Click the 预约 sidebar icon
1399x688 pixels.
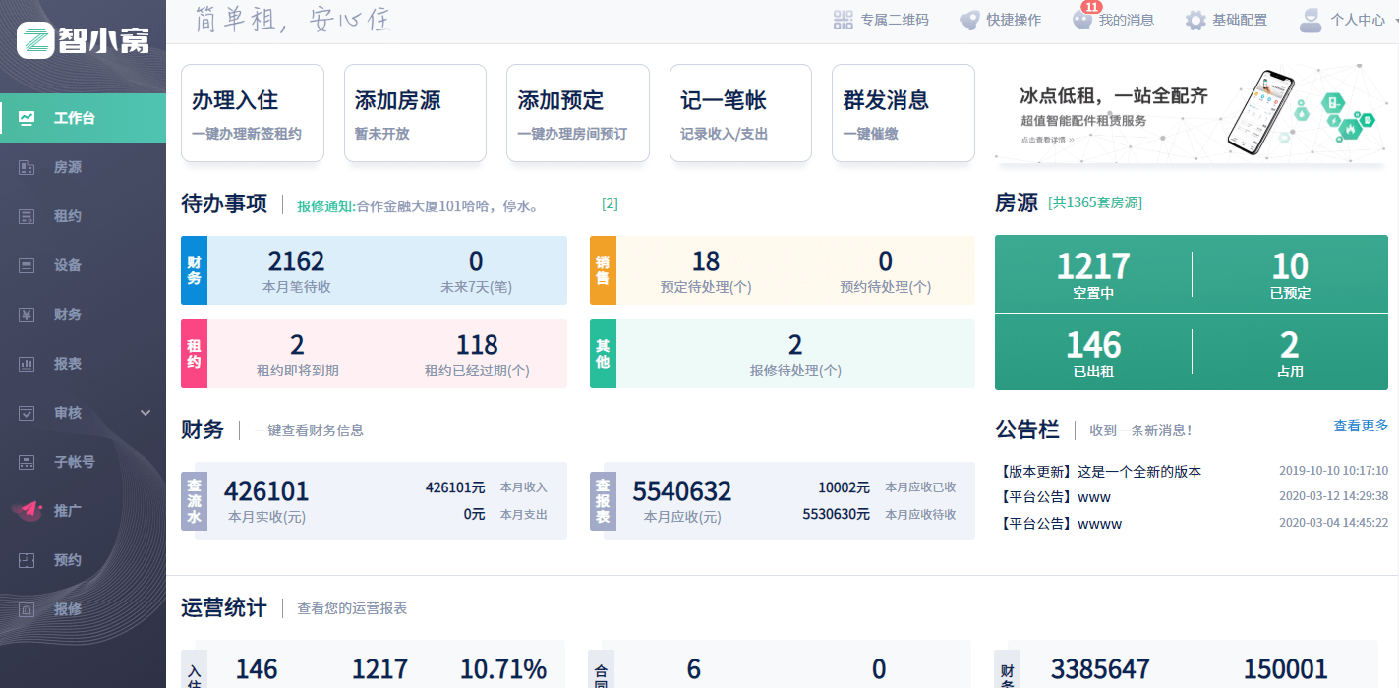click(28, 560)
